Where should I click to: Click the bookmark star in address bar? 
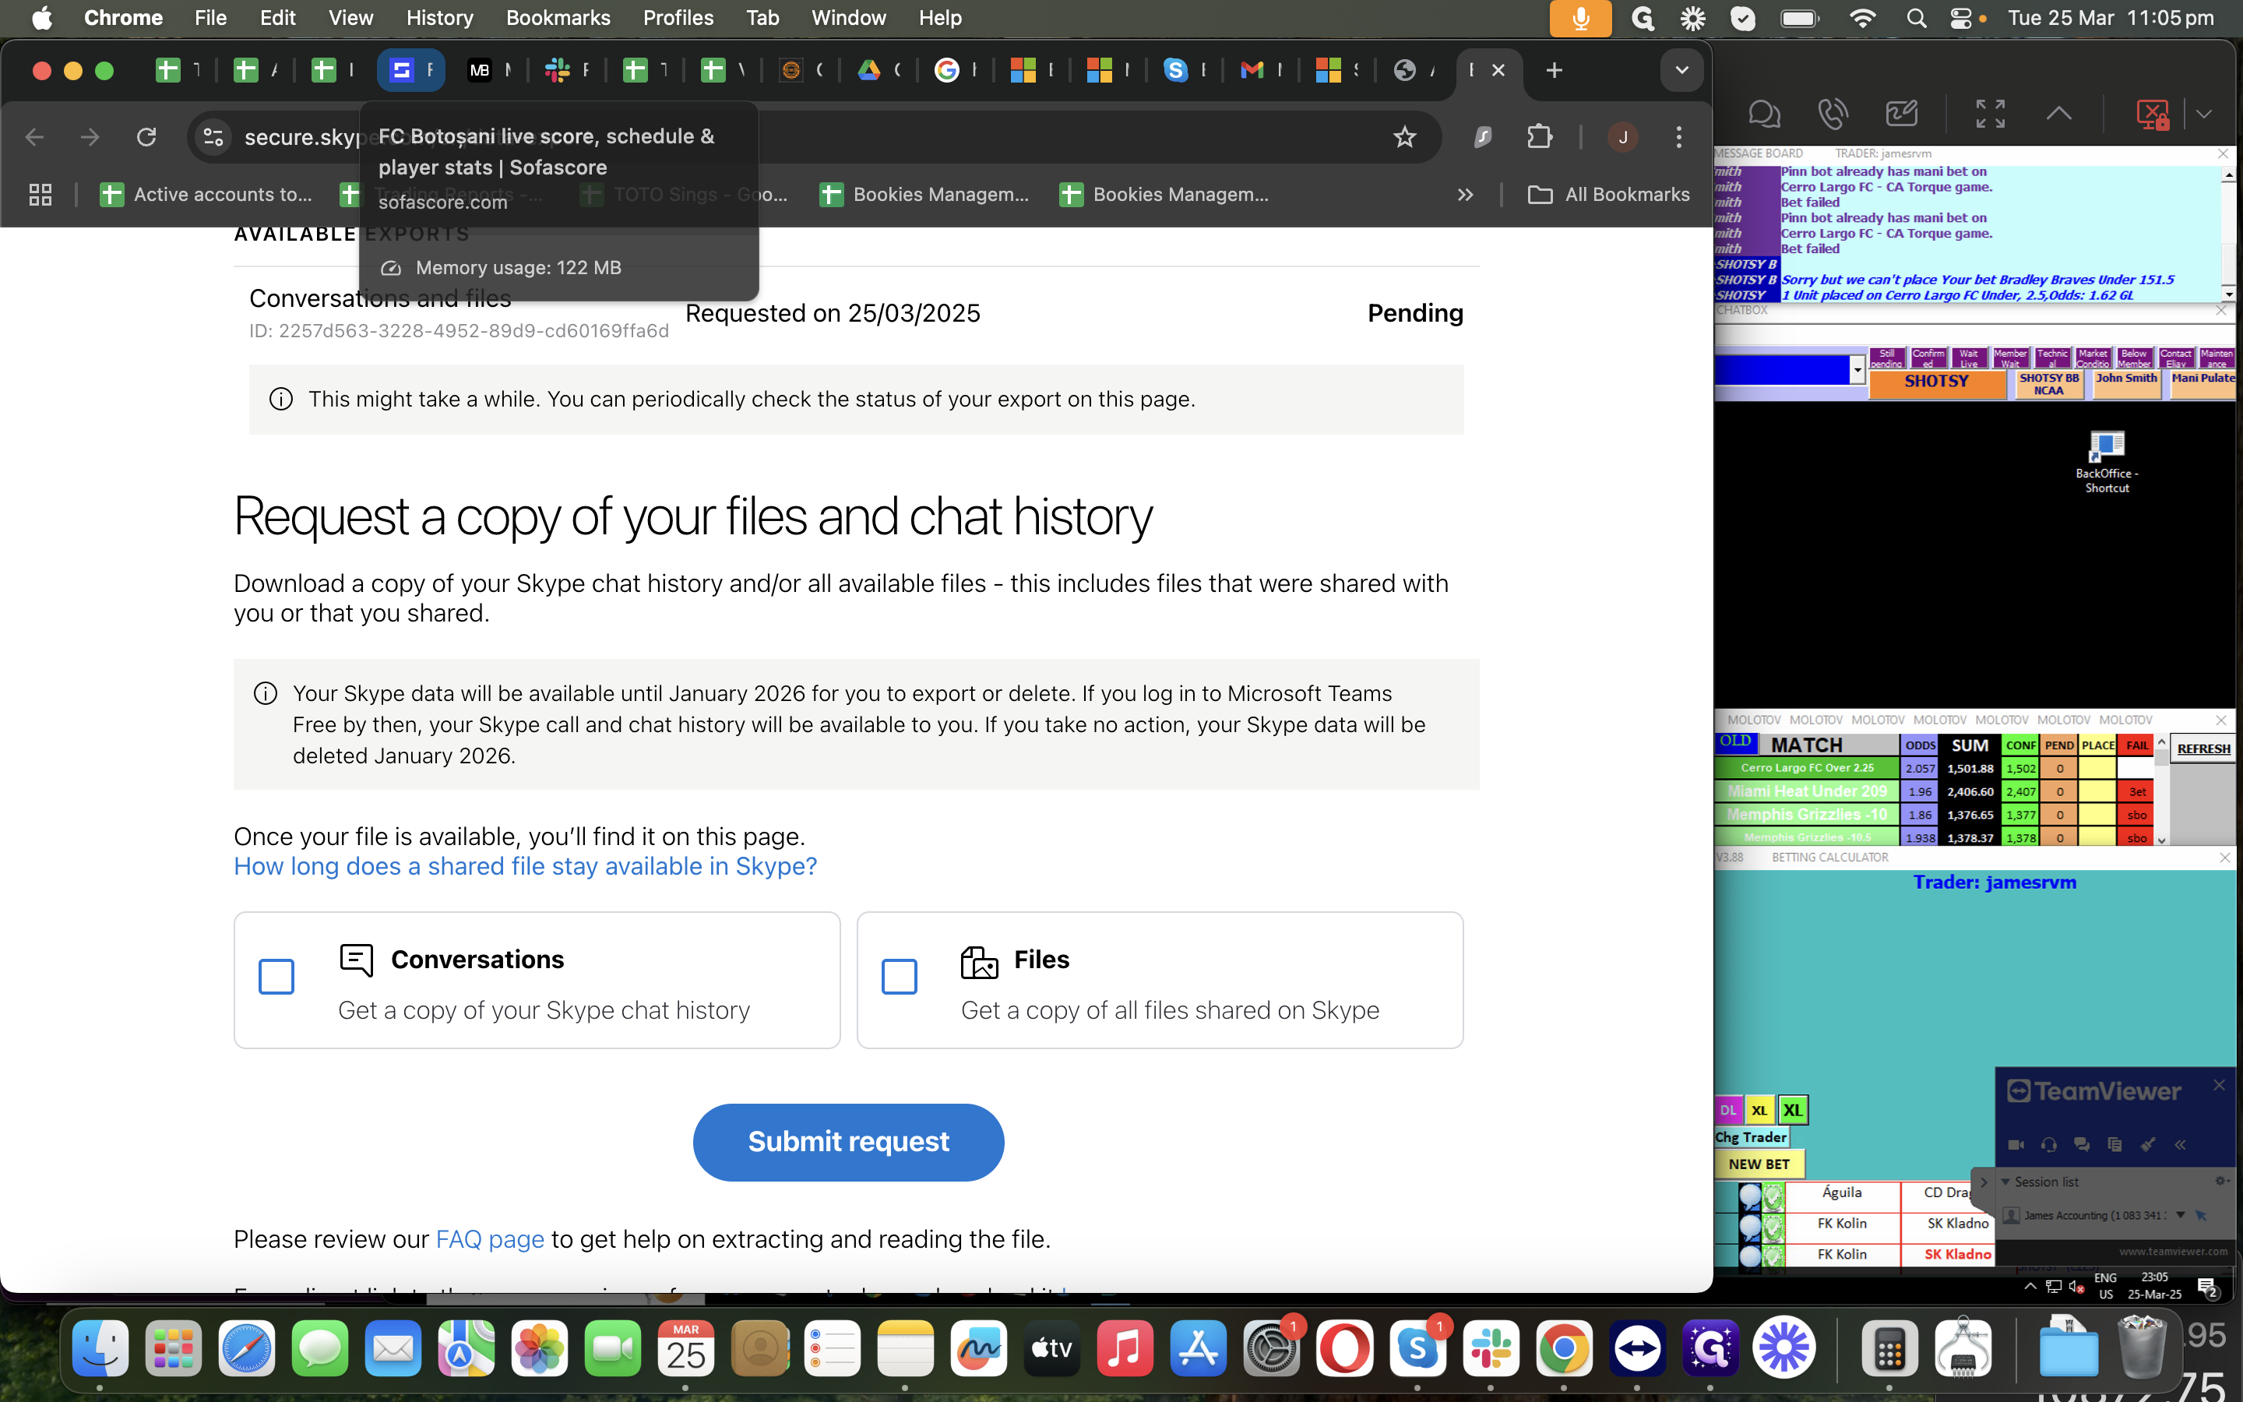[1404, 137]
